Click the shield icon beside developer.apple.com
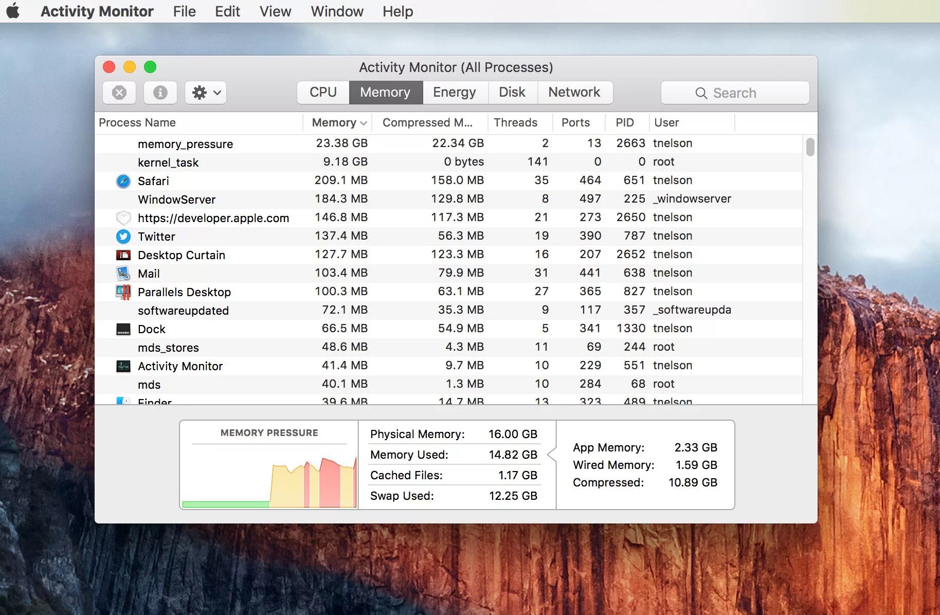The width and height of the screenshot is (940, 615). tap(123, 218)
